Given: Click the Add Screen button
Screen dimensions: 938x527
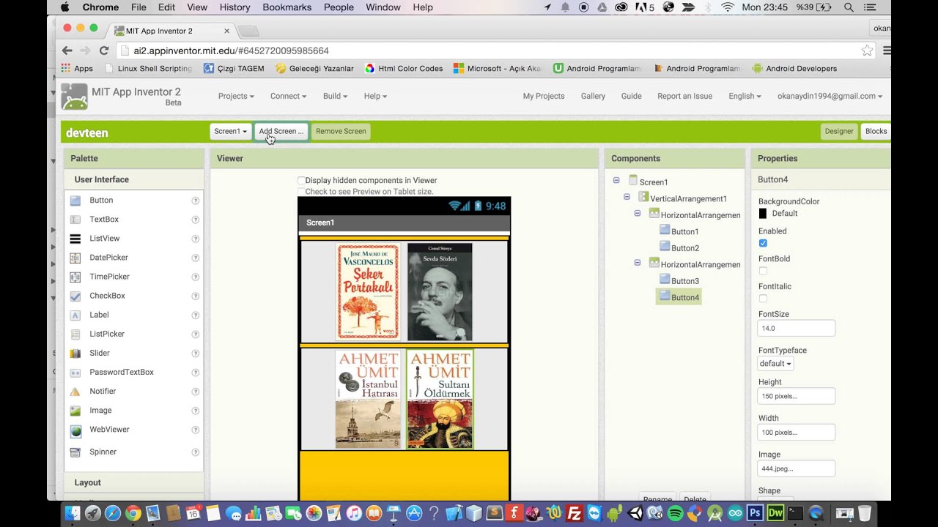Looking at the screenshot, I should click(x=281, y=132).
